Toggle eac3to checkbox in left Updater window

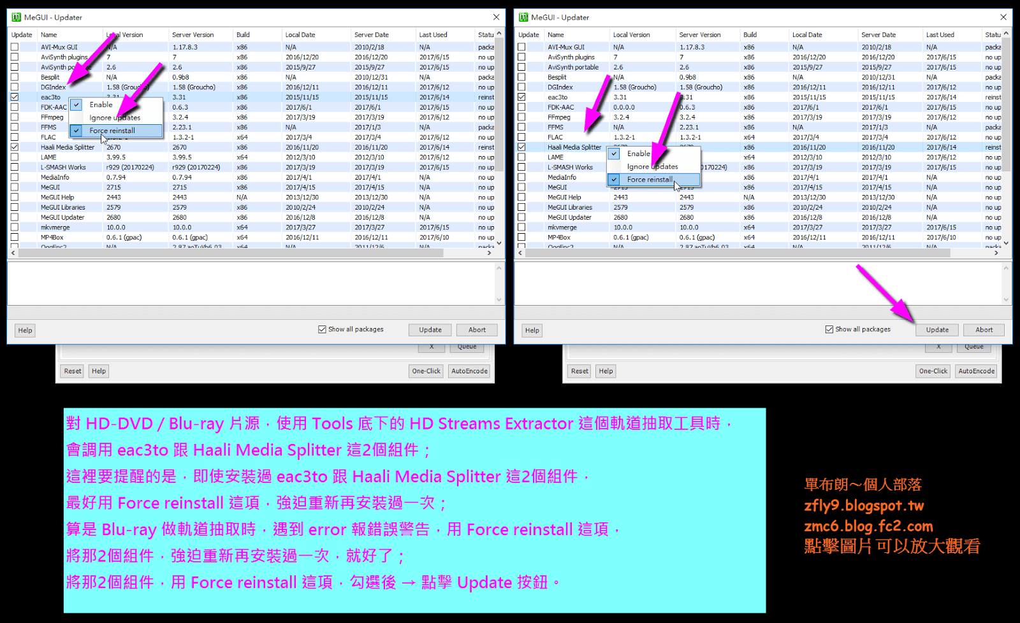pyautogui.click(x=15, y=97)
